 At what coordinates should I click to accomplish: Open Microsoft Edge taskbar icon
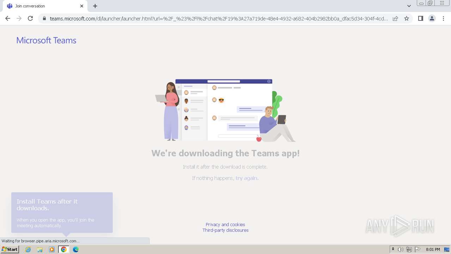click(76, 249)
